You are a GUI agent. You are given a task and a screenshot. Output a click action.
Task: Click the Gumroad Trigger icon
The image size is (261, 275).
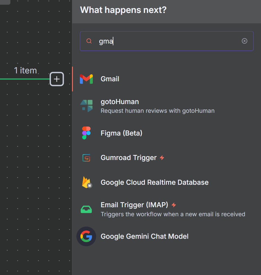86,158
